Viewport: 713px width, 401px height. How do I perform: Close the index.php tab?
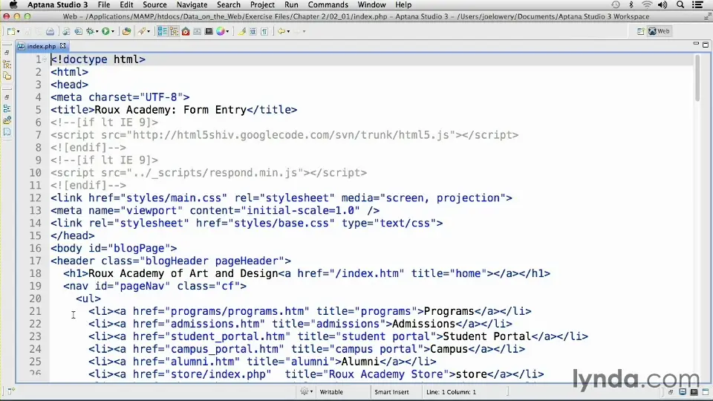[62, 46]
